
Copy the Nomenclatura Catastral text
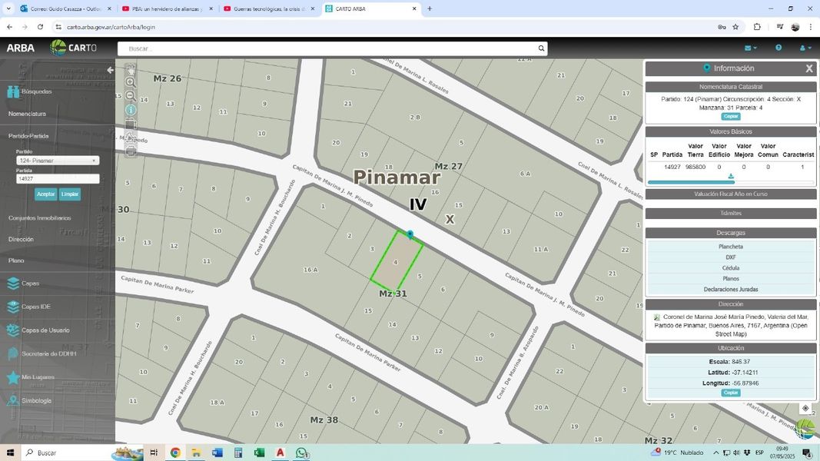point(731,117)
